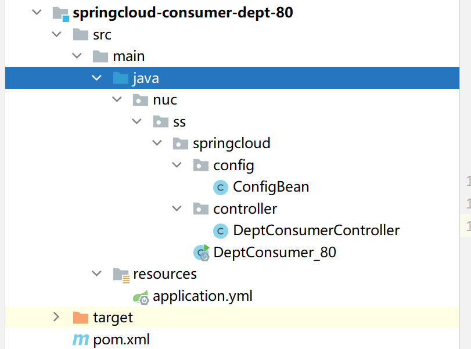Click the nuc package icon
Screen dimensions: 471x349
(x=141, y=100)
